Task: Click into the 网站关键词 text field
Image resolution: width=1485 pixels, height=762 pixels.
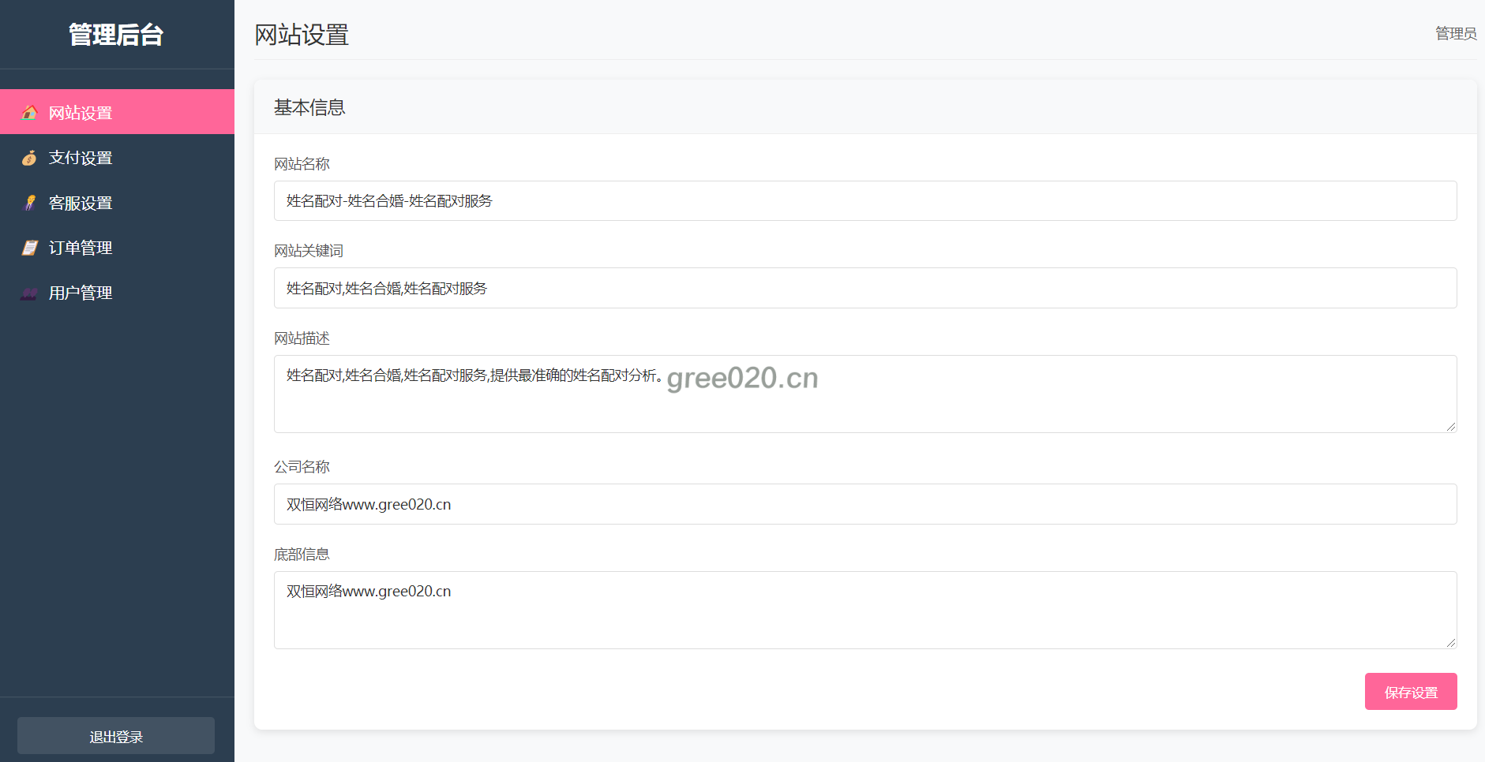Action: pos(864,288)
